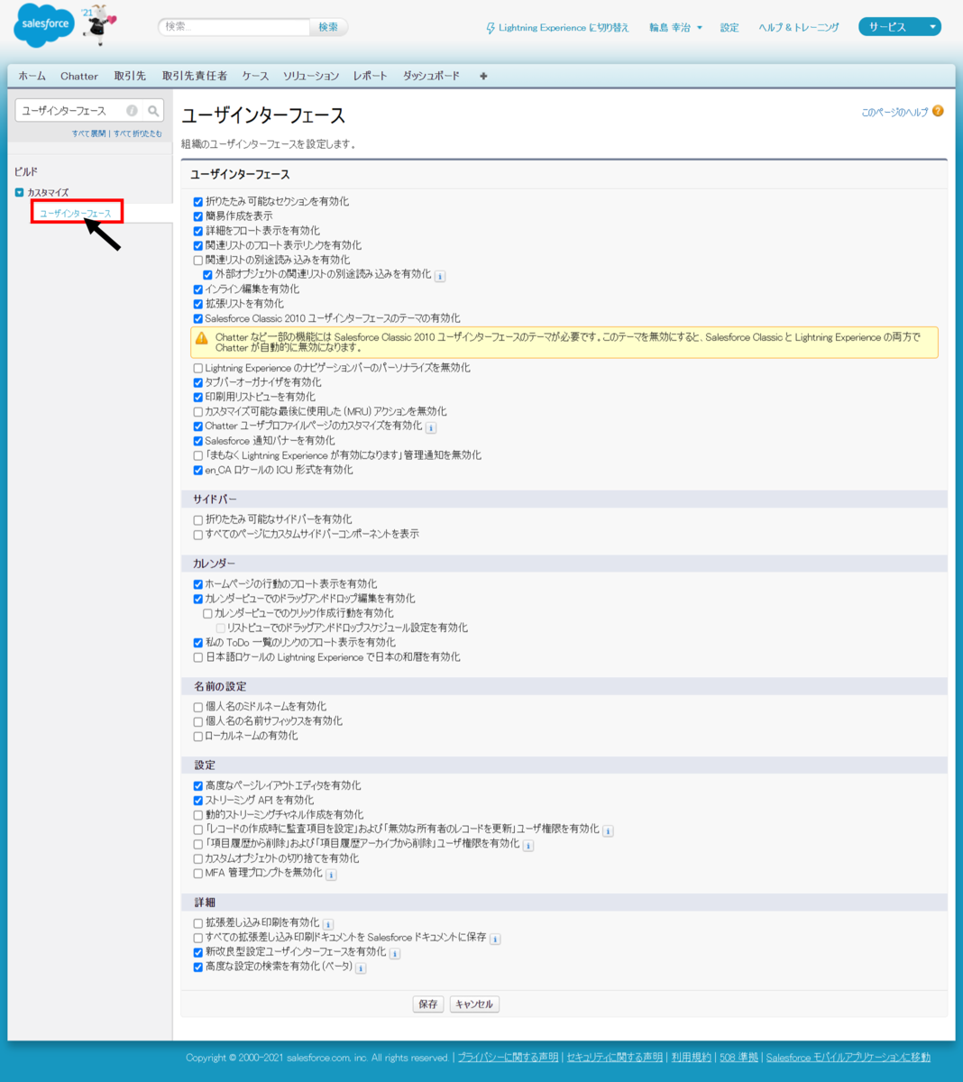Click このページのヘルプ link
Screen dimensions: 963x1082
[x=894, y=113]
